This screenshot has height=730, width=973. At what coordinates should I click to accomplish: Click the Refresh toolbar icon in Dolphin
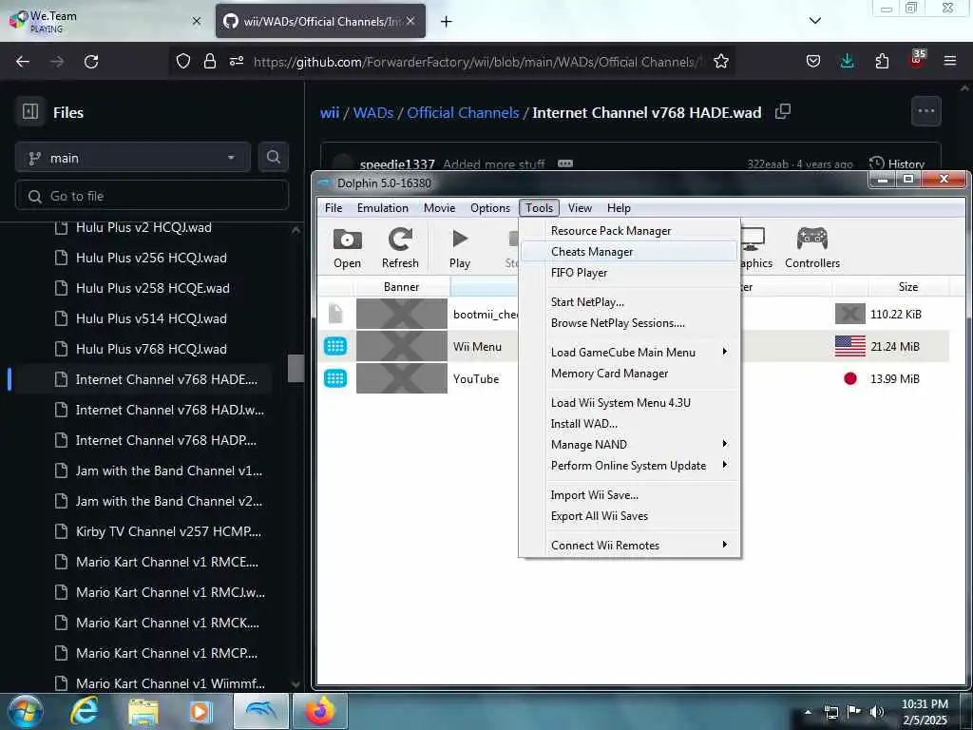(x=400, y=240)
